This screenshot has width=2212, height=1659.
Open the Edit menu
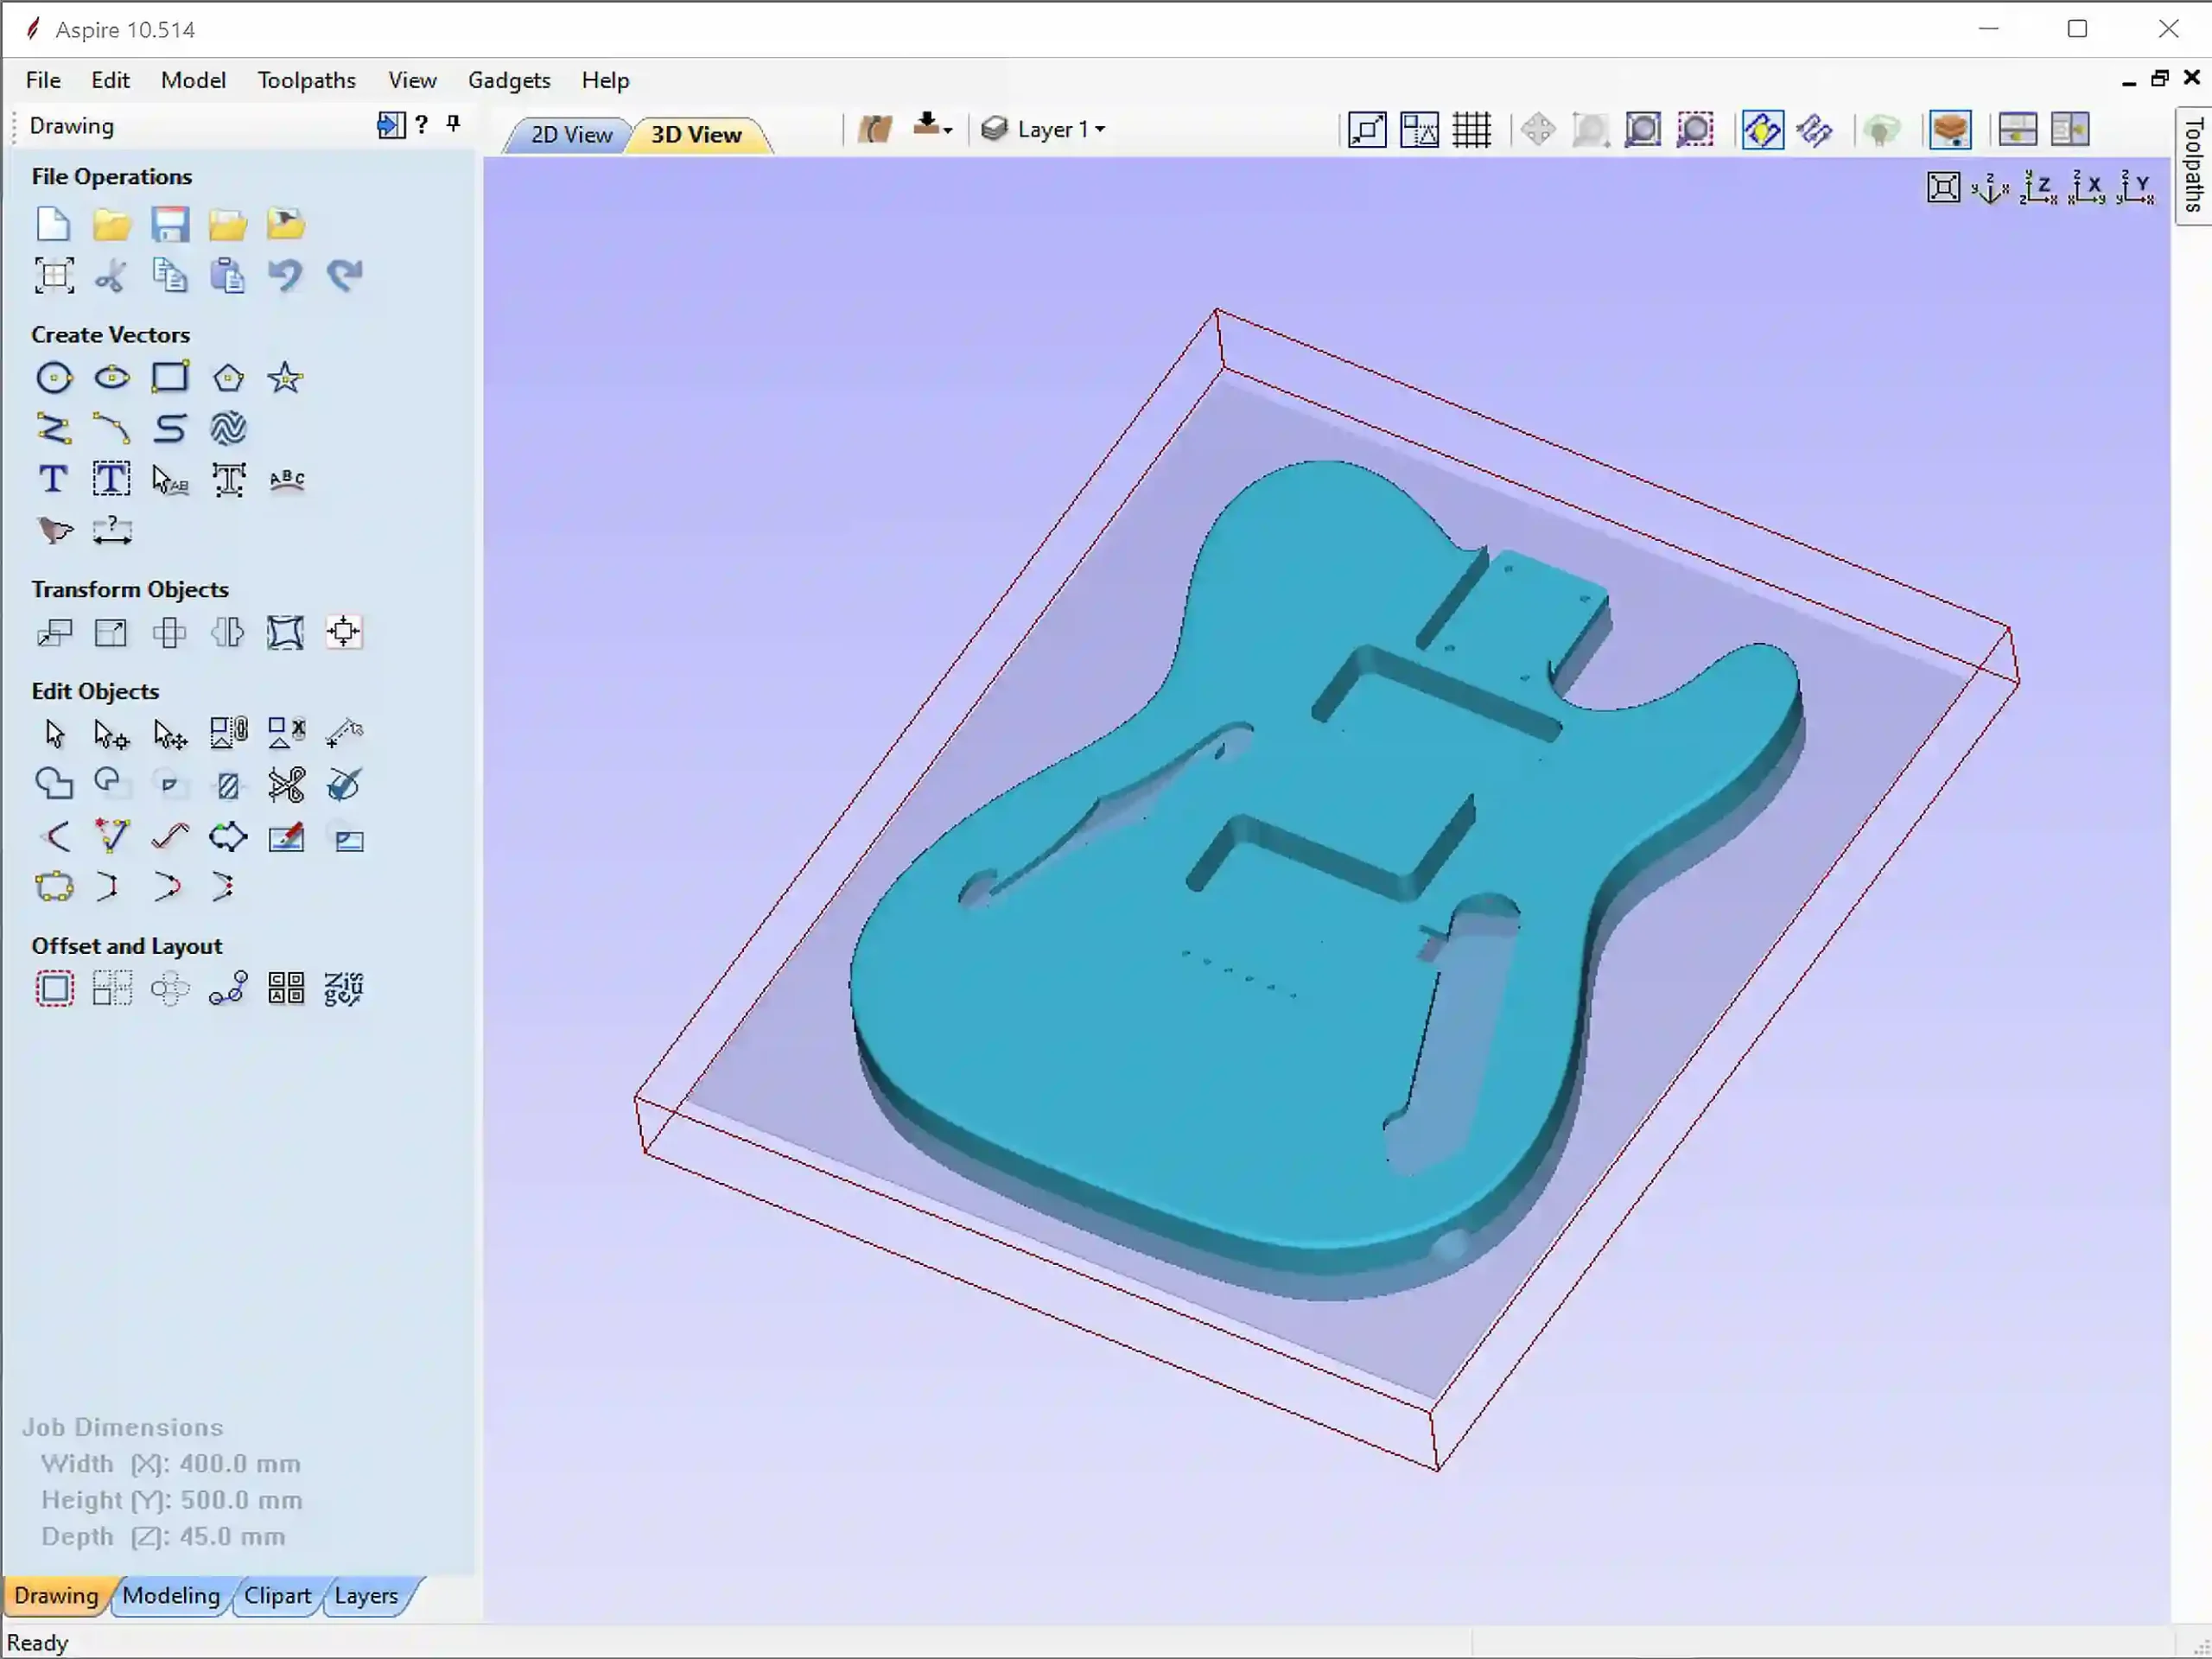110,80
